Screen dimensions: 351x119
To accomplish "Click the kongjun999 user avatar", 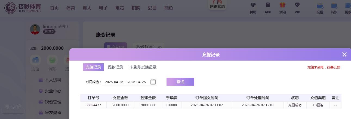I will pos(35,29).
